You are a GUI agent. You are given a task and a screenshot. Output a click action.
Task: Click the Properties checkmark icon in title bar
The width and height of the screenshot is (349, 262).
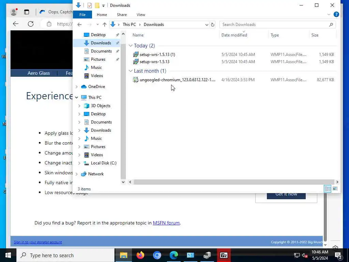(90, 5)
